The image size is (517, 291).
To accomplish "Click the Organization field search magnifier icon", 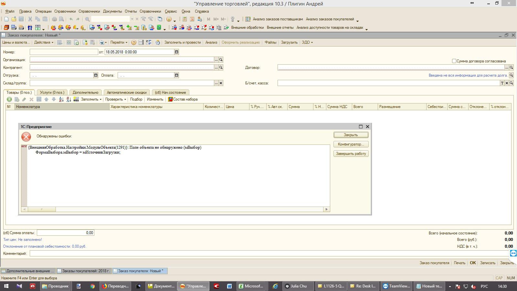I will click(x=221, y=60).
